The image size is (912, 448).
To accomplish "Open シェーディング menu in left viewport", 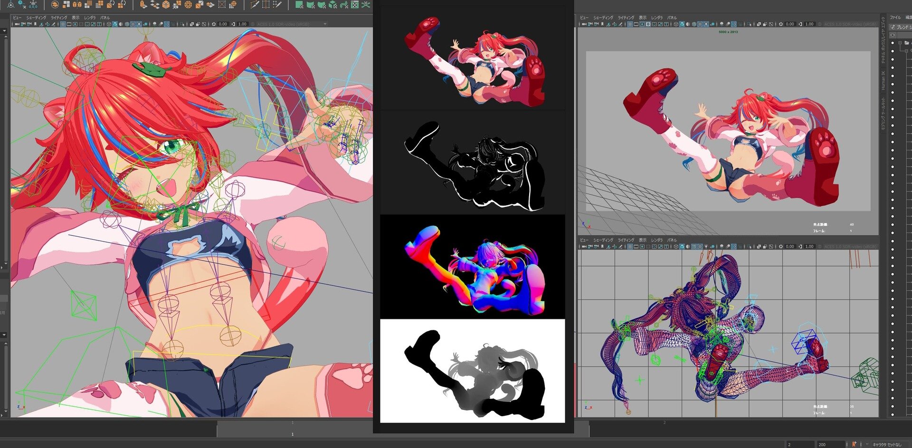I will pos(36,18).
